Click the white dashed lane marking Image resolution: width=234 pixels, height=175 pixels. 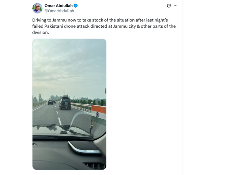[60, 121]
